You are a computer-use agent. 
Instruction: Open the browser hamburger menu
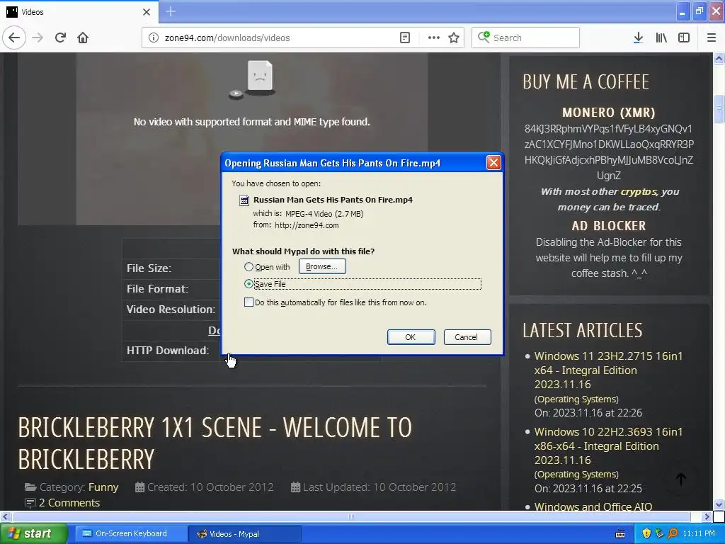pyautogui.click(x=712, y=38)
